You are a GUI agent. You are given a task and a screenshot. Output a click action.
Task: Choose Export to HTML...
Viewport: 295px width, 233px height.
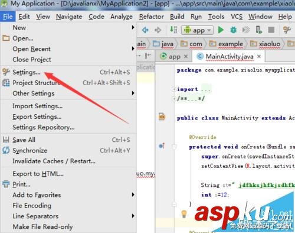point(68,174)
